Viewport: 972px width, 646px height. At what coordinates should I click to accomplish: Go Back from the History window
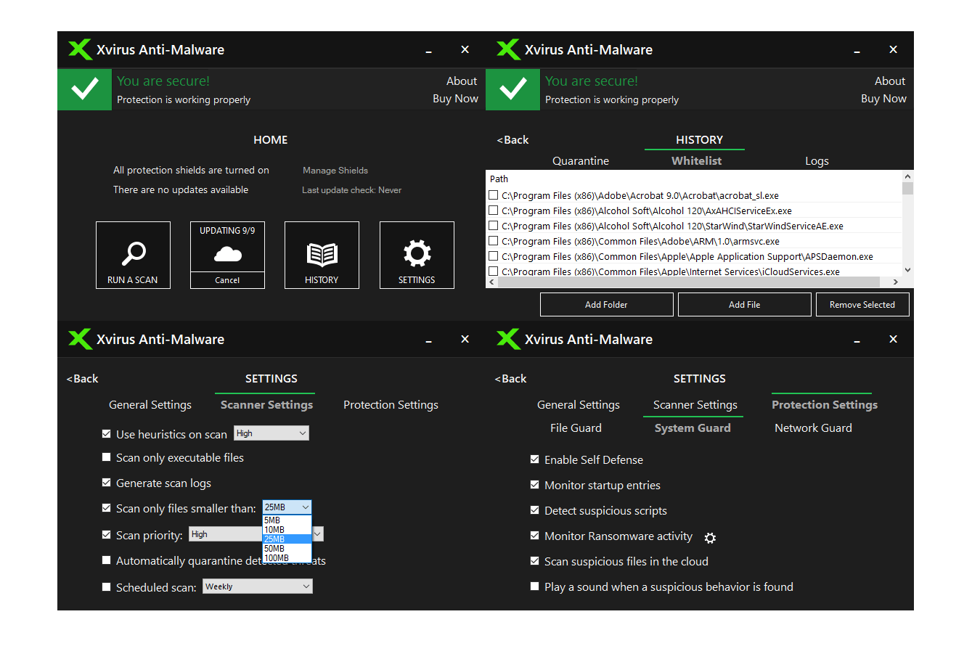coord(512,140)
